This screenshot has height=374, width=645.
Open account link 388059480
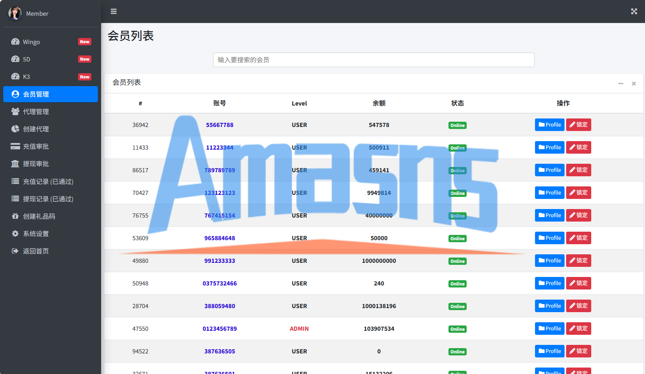[x=220, y=306]
